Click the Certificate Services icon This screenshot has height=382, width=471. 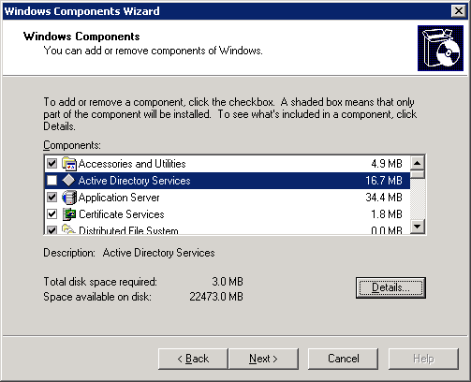[x=69, y=214]
